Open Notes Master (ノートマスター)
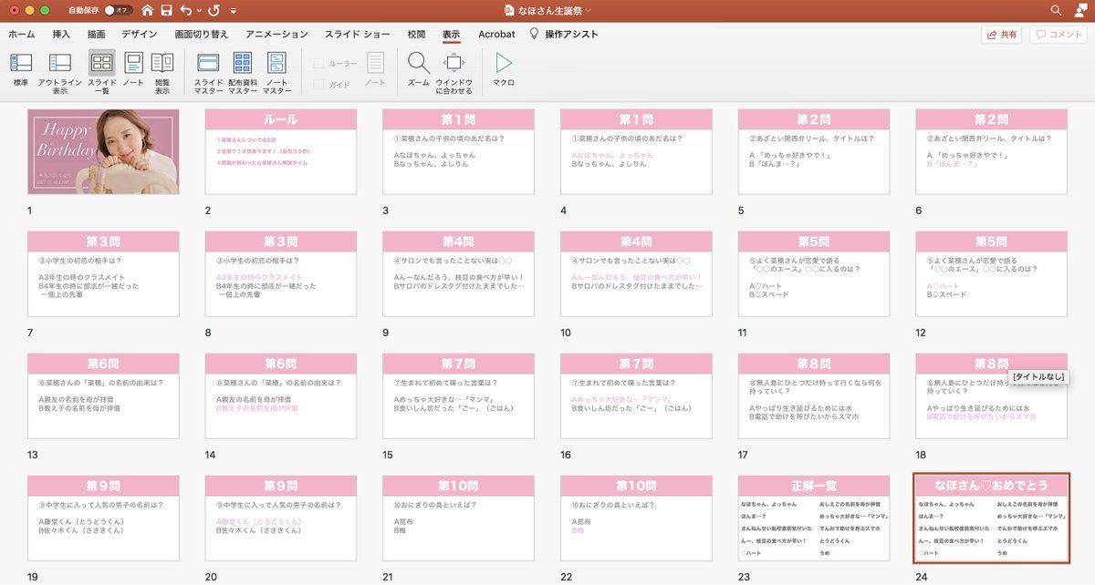Screen dimensions: 1095x585 click(277, 72)
